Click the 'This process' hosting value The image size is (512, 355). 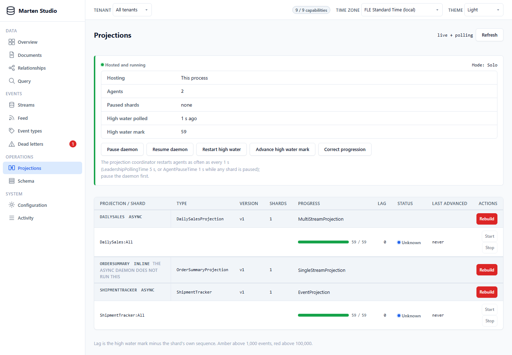194,78
